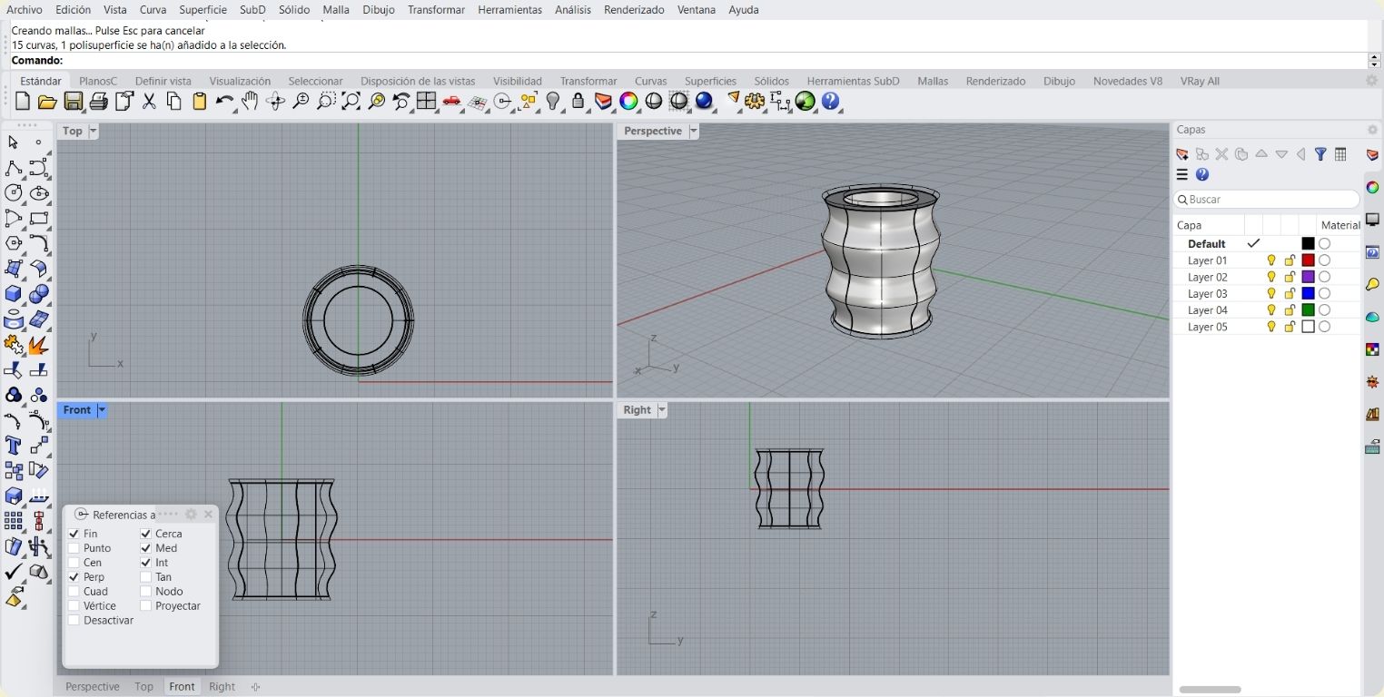Image resolution: width=1384 pixels, height=697 pixels.
Task: Switch to the VRay All toolbar tab
Action: tap(1200, 81)
